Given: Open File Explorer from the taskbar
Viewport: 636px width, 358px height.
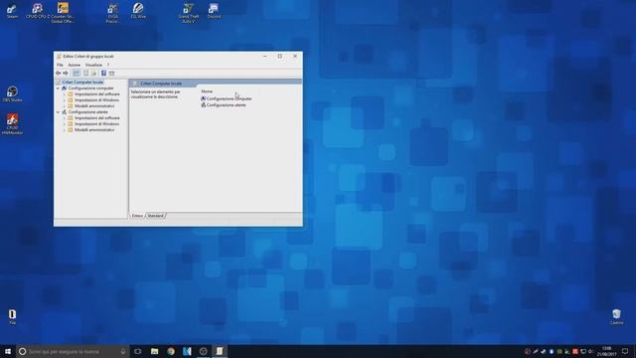Looking at the screenshot, I should tap(155, 351).
